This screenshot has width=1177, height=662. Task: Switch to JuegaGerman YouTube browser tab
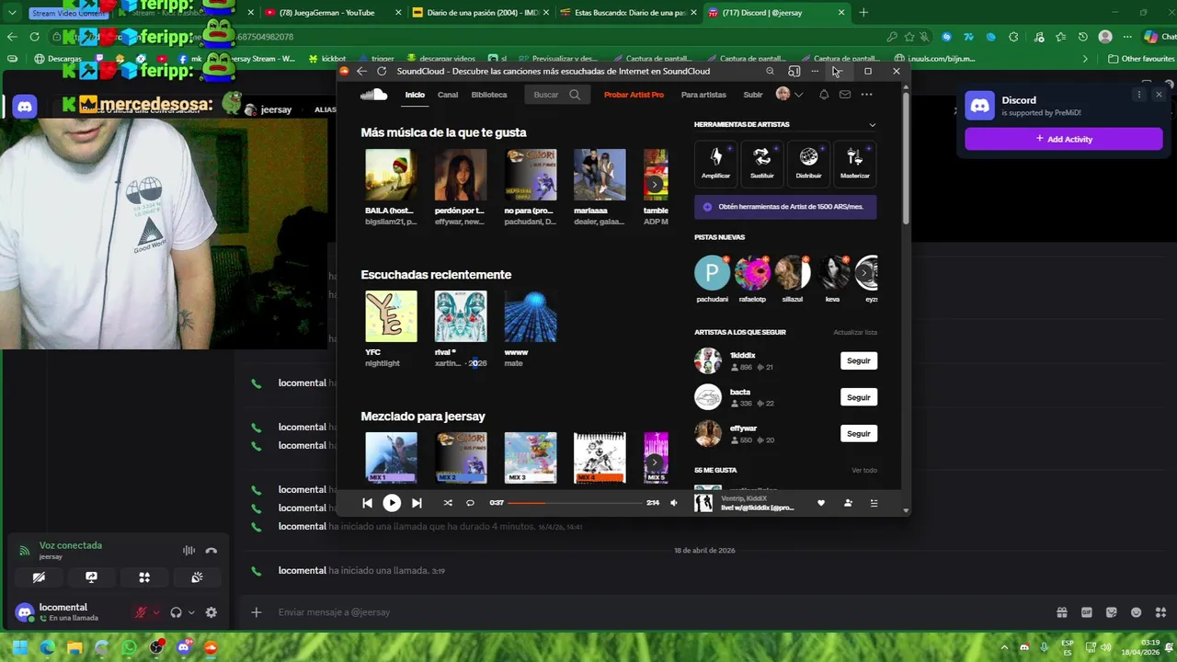[329, 13]
